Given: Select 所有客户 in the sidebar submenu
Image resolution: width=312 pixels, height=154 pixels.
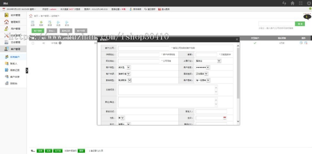Looking at the screenshot, I should click(13, 57).
